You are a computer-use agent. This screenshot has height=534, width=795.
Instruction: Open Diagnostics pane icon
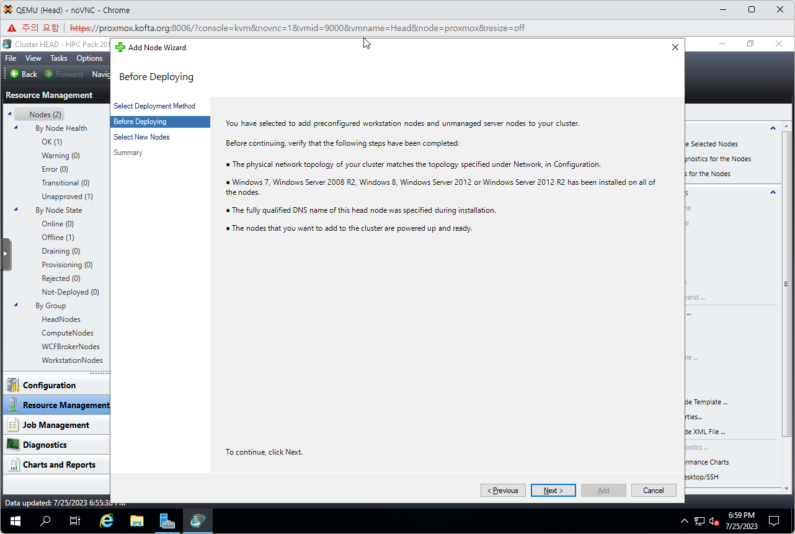(13, 445)
